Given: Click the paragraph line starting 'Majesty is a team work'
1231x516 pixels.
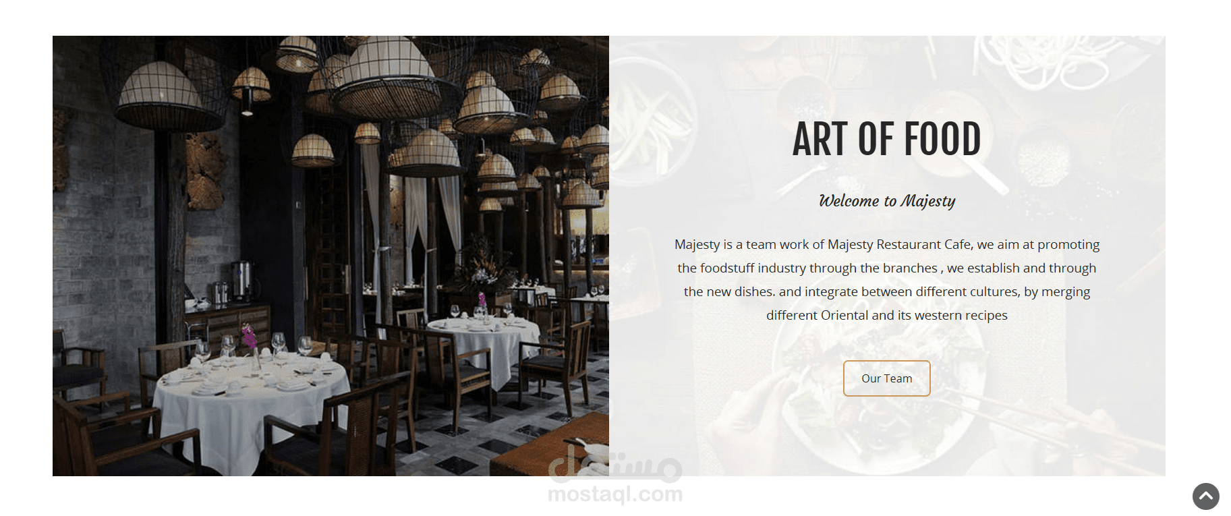Looking at the screenshot, I should click(x=886, y=244).
